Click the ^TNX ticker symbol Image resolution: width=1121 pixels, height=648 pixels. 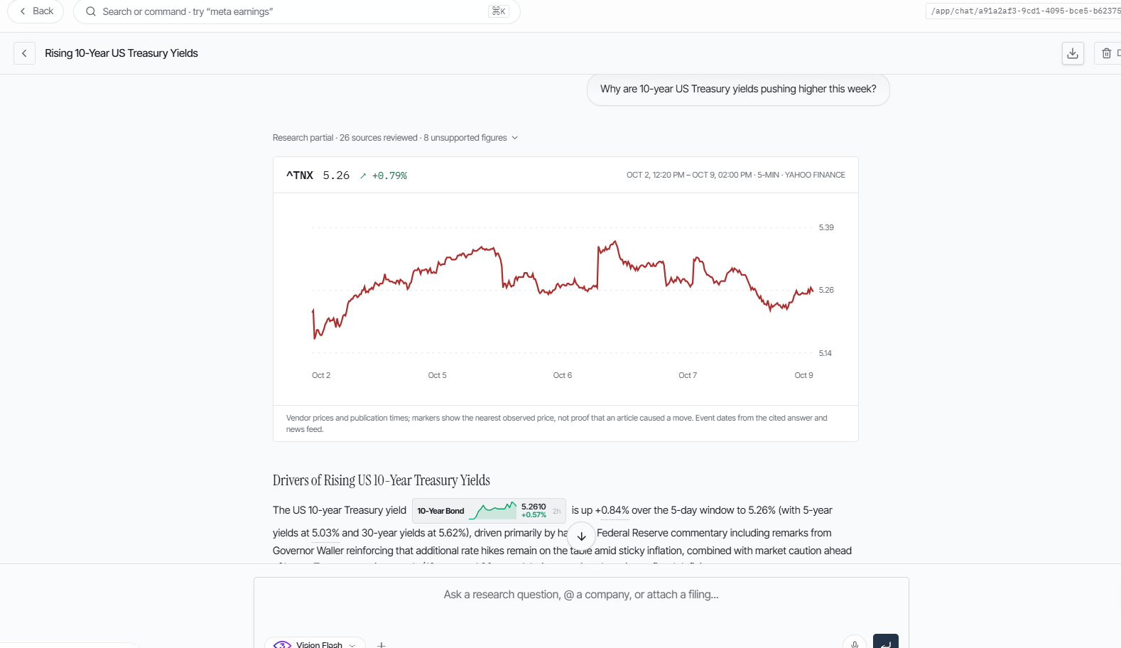point(300,175)
